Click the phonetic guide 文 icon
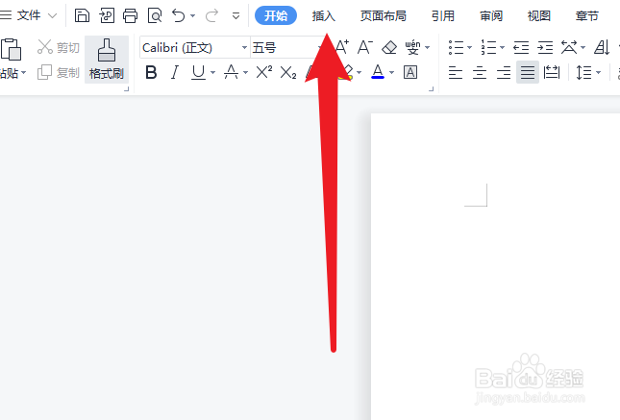620x420 pixels. click(x=412, y=47)
